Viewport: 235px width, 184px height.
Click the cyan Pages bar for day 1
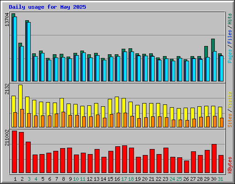coord(15,49)
